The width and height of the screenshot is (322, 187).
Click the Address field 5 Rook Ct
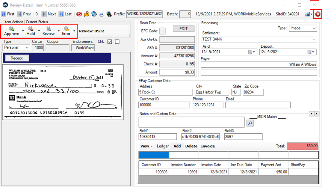click(166, 92)
